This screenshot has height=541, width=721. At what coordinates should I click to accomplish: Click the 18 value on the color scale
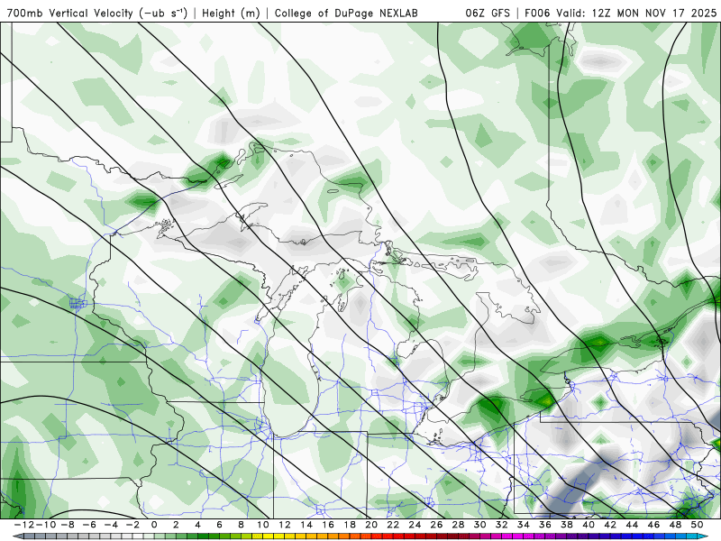pos(350,525)
